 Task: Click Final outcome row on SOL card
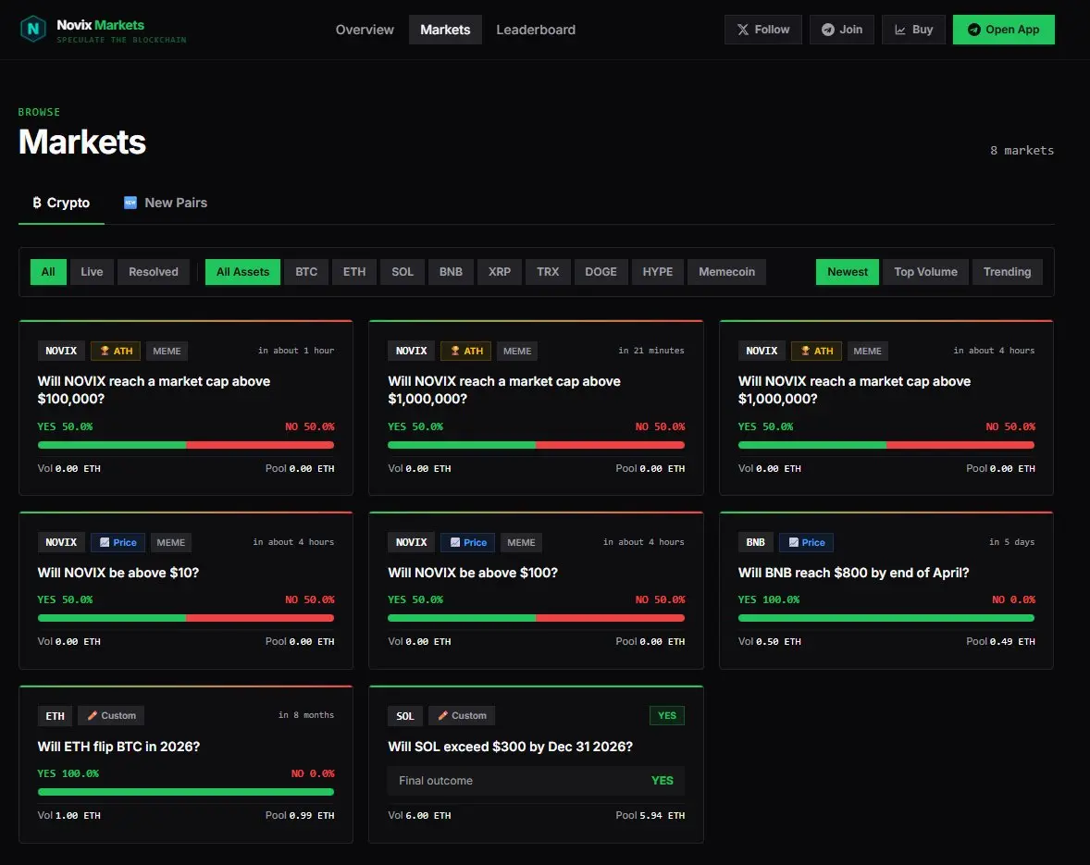point(536,781)
